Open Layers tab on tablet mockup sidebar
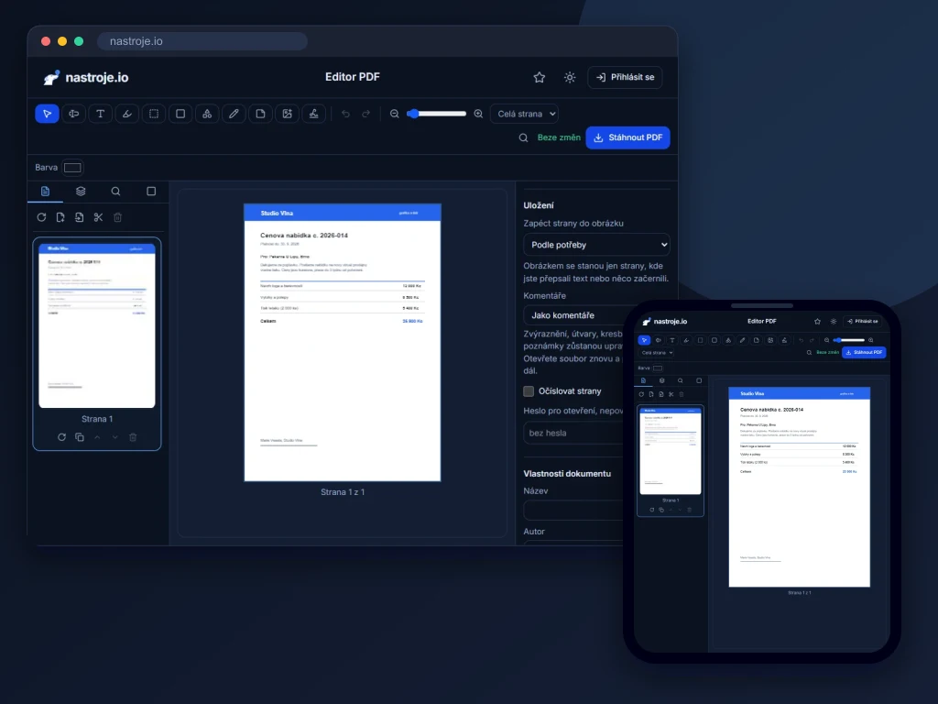 [661, 380]
